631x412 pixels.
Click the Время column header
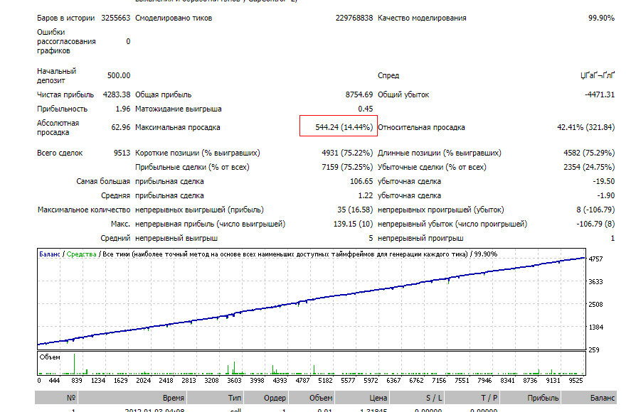[x=174, y=398]
